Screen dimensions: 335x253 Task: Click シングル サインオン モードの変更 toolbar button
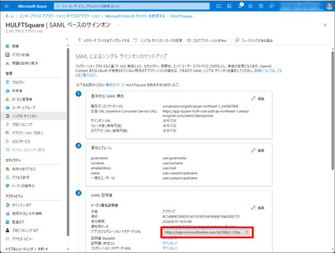point(158,40)
